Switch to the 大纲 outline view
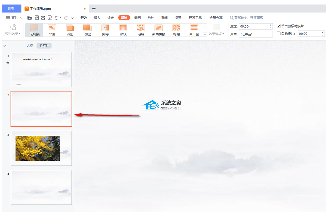Screen dimensions: 326x212 30,46
